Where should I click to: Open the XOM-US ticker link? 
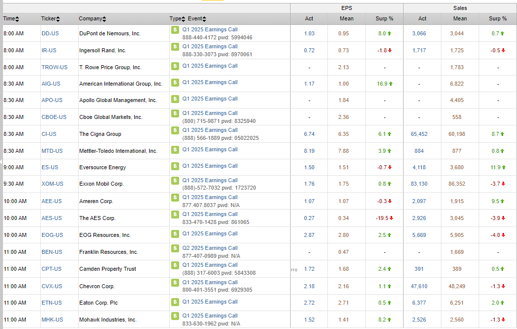coord(52,184)
